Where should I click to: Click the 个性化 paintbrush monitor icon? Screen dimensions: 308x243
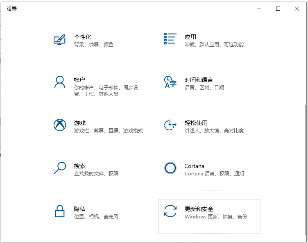[60, 39]
